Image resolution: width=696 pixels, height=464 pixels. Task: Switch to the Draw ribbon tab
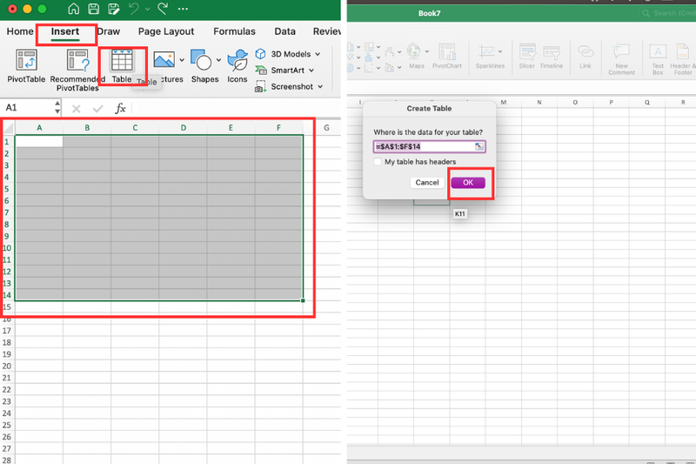point(108,31)
